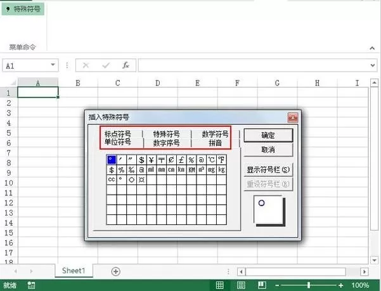Viewport: 381px width, 291px height.
Task: Select the uppercase KM unit symbol
Action: point(191,170)
